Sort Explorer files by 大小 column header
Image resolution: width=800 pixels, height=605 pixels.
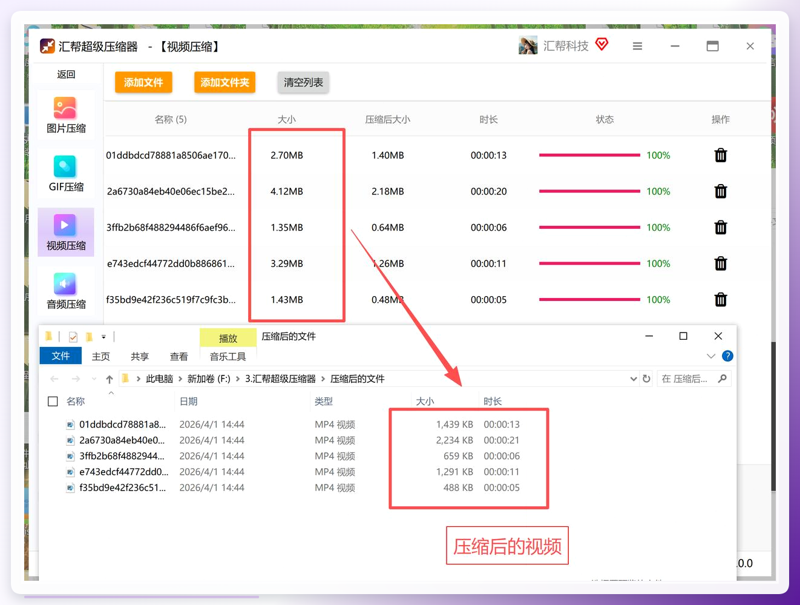(x=425, y=402)
